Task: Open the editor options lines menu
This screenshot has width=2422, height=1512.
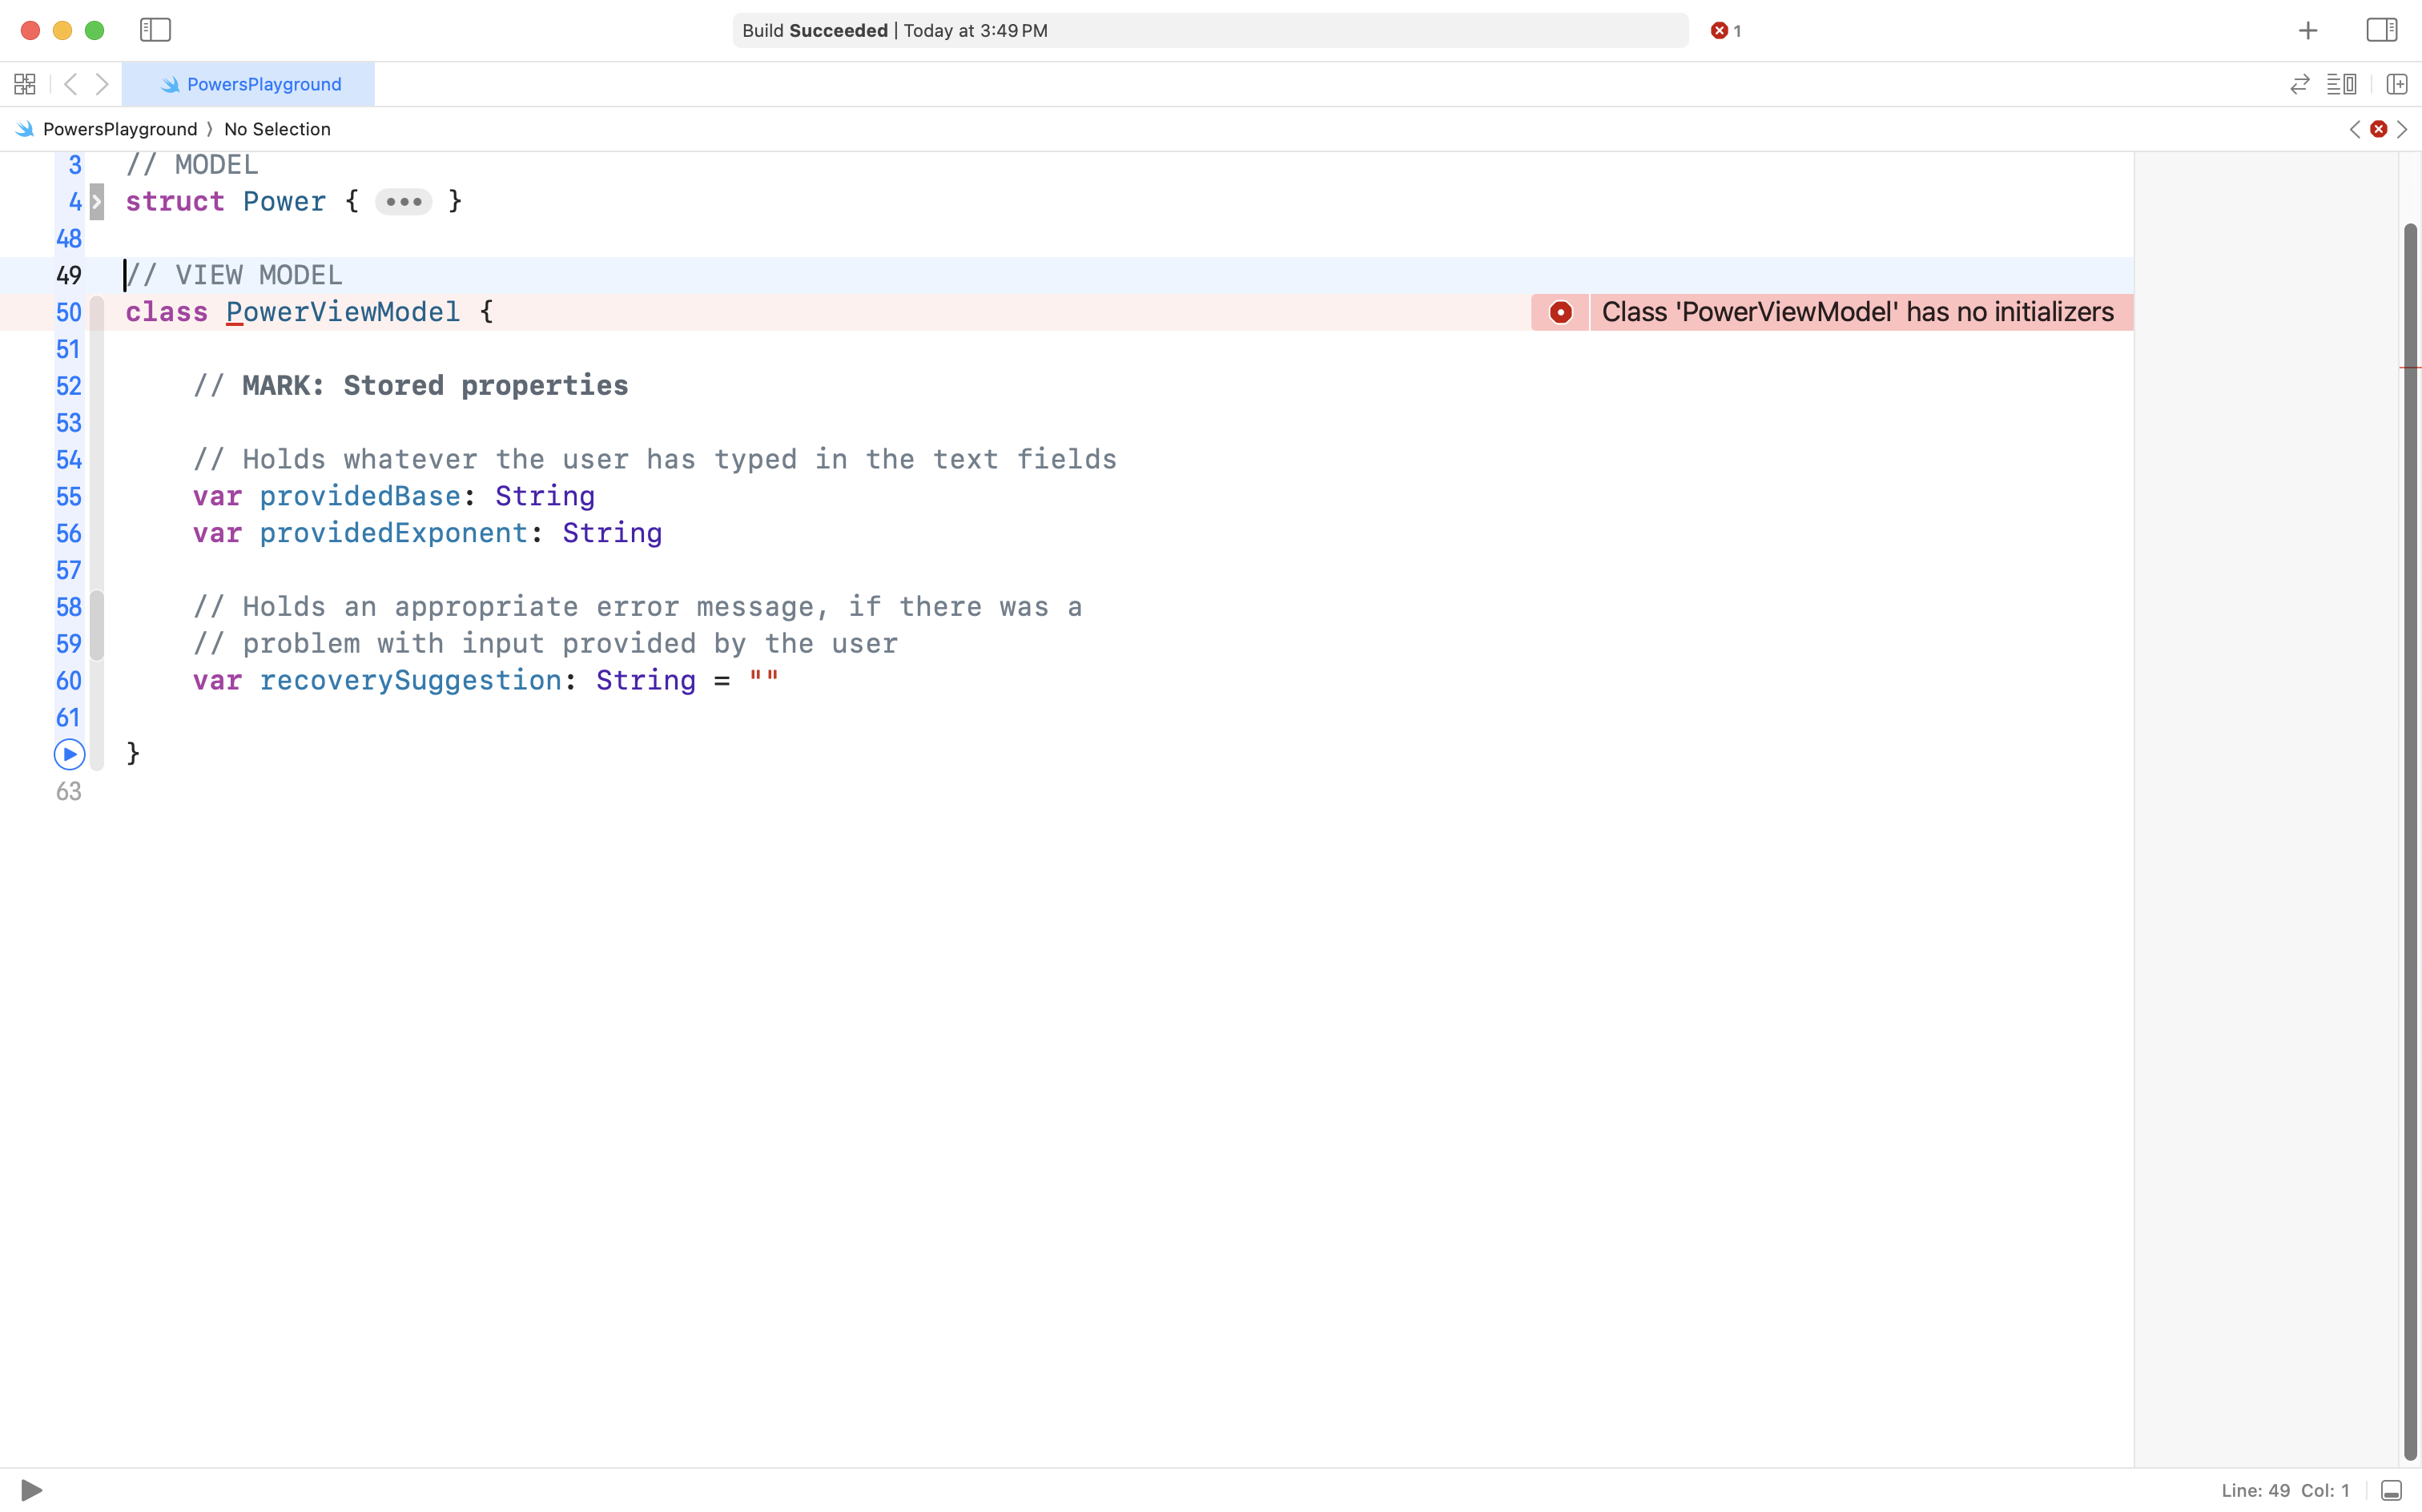Action: [x=2341, y=84]
